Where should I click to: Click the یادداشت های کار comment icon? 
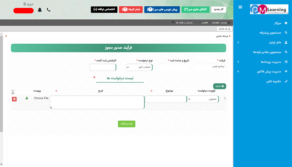click(173, 23)
